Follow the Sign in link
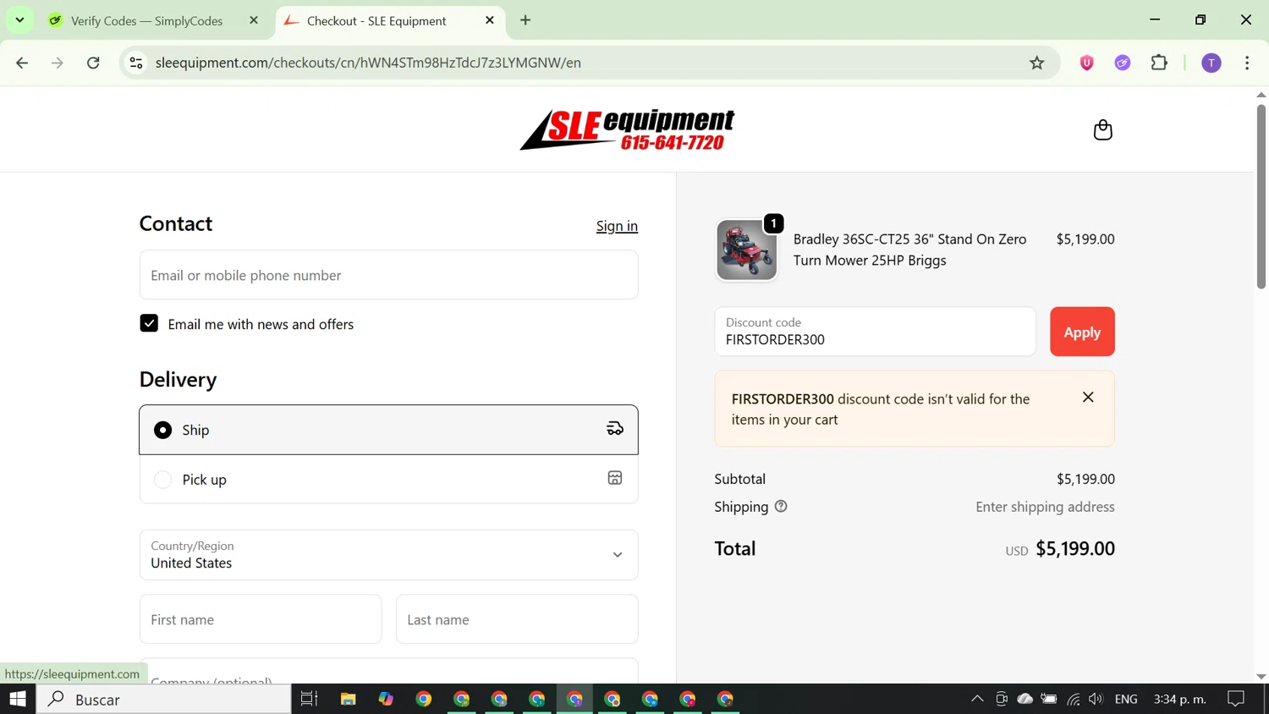 pyautogui.click(x=617, y=226)
